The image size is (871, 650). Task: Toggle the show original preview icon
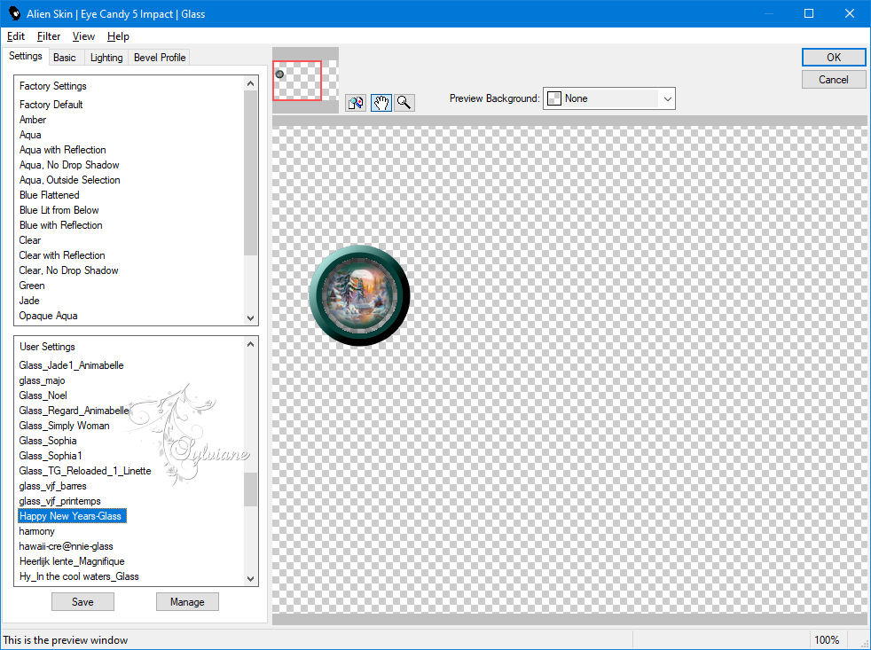click(356, 103)
